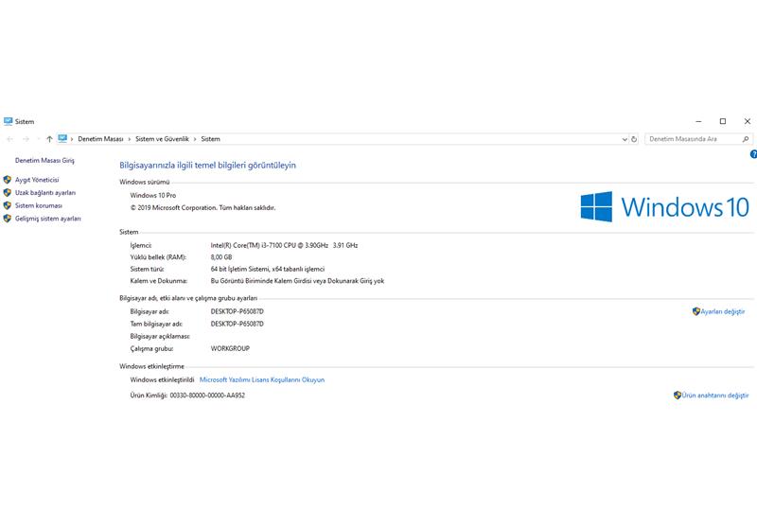Click DESKTOP-P65087D beside Bilgisayar adı
The image size is (757, 528).
tap(238, 311)
